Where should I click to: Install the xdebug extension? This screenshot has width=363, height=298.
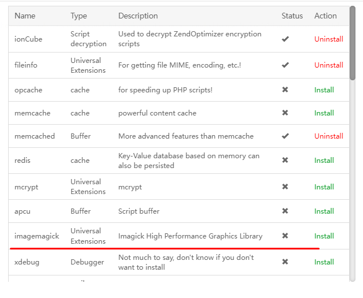(x=324, y=262)
